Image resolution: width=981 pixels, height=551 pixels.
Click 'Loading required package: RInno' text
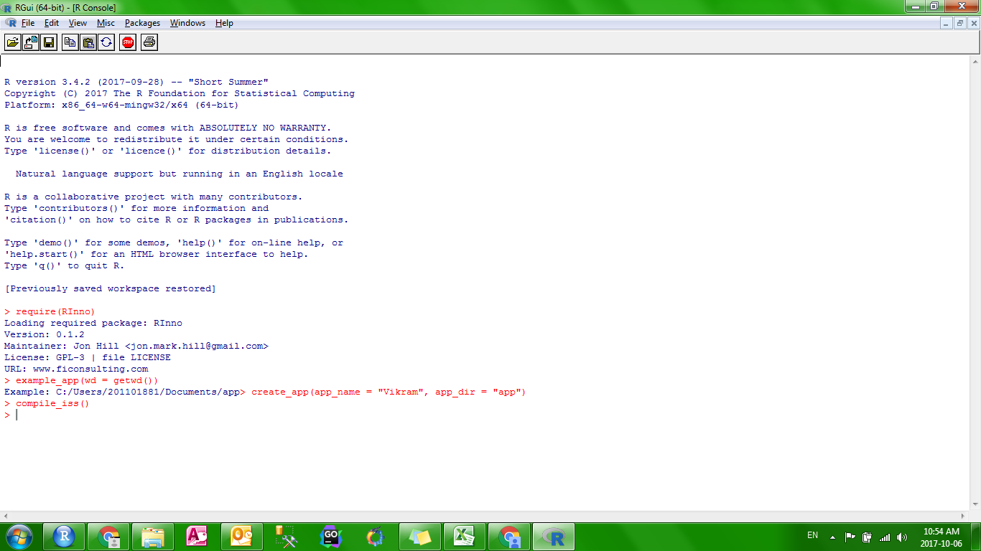click(x=93, y=323)
